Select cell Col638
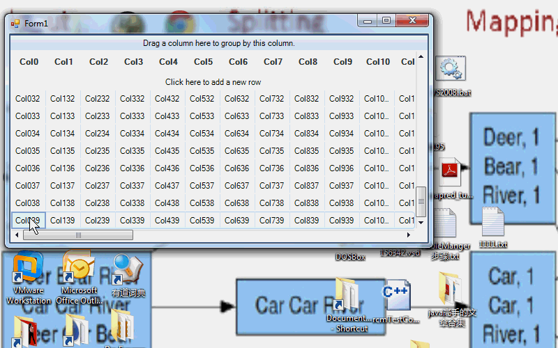558x348 pixels. click(x=236, y=203)
